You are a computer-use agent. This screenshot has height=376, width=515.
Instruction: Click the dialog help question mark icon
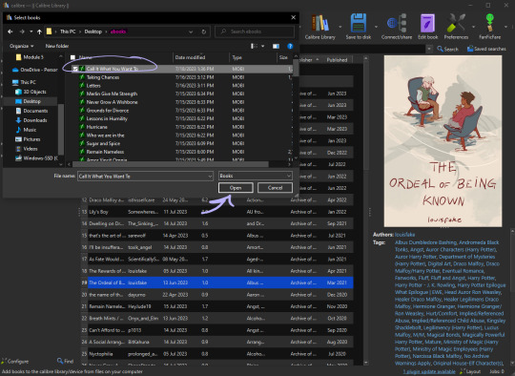point(290,46)
